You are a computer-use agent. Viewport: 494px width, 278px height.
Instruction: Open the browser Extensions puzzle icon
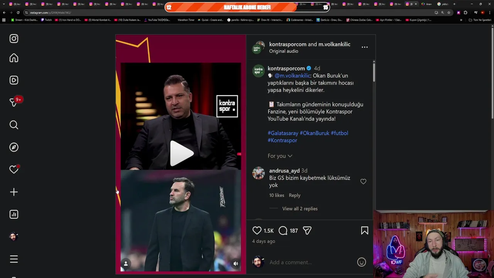point(465,12)
